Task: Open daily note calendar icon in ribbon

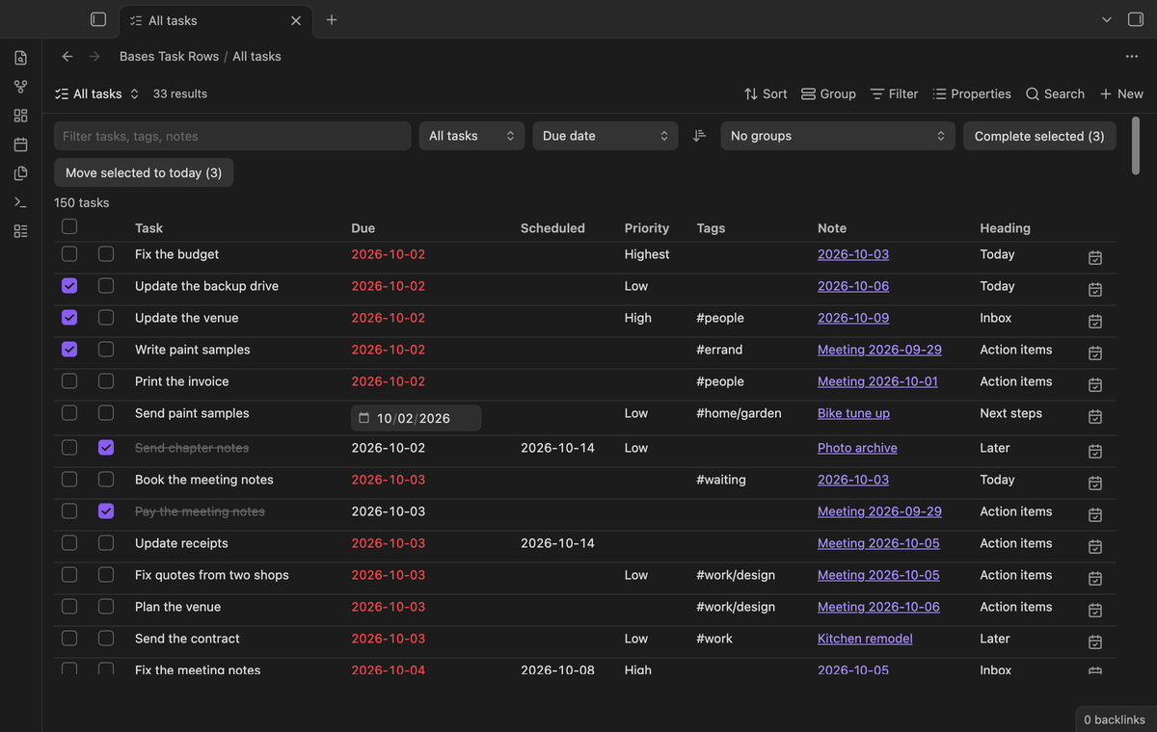Action: (x=20, y=144)
